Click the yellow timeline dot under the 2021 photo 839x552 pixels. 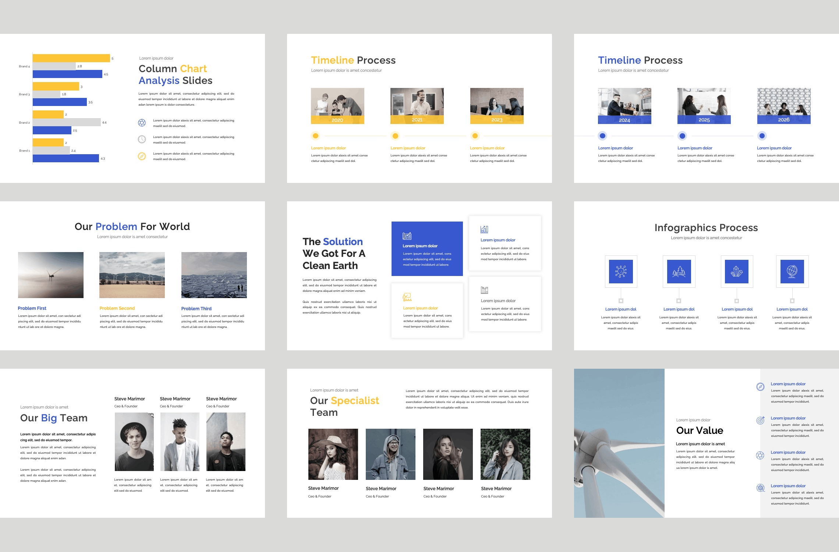pyautogui.click(x=395, y=136)
